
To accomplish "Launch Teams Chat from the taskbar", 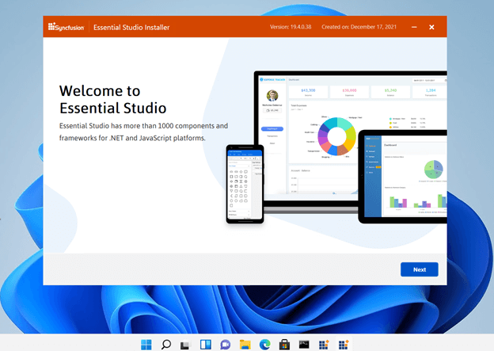I will (x=225, y=344).
